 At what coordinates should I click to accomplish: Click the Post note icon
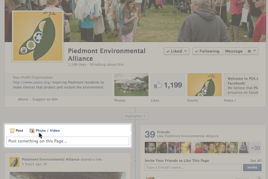[12, 131]
